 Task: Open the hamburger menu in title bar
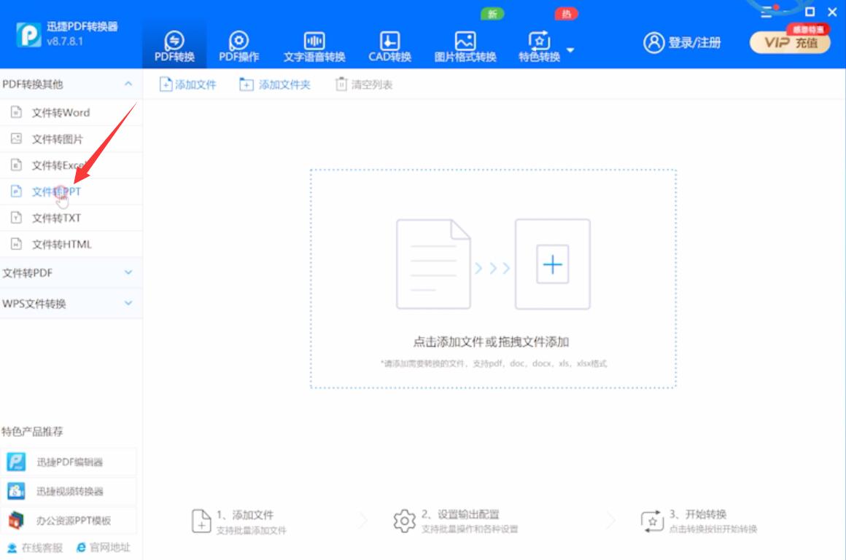coord(767,12)
